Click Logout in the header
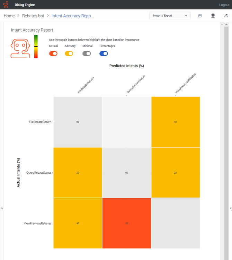Screen dimensions: 232x260 coord(224,5)
